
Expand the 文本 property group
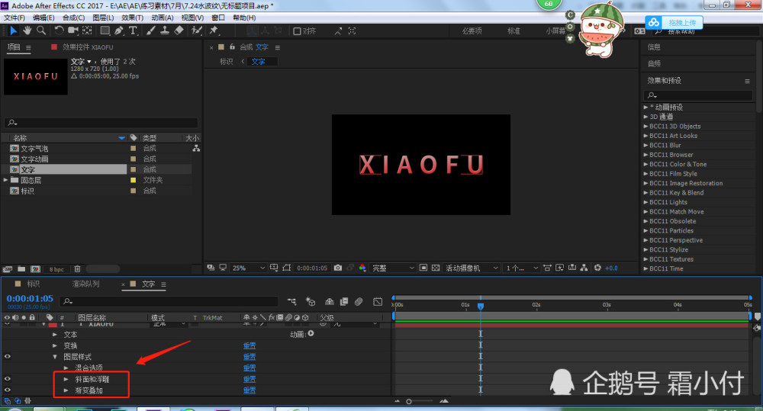pyautogui.click(x=54, y=335)
